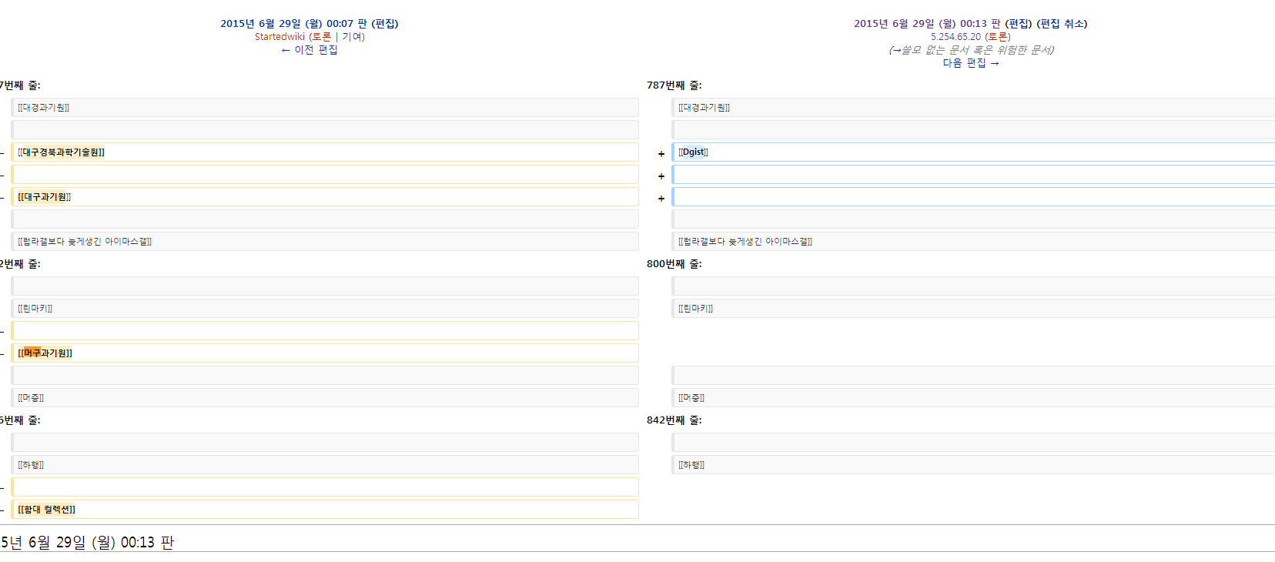Click the added [[Dgist]] line
Image resolution: width=1275 pixels, height=562 pixels.
[x=973, y=152]
